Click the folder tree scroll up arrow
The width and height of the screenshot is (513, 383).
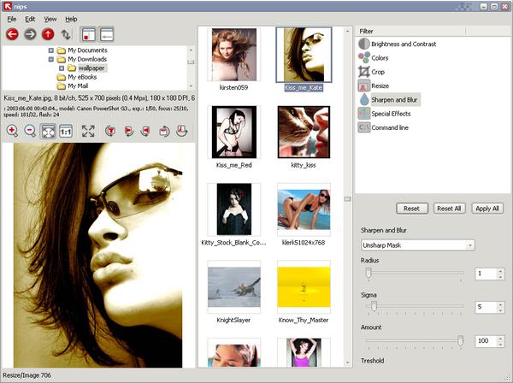pos(191,50)
